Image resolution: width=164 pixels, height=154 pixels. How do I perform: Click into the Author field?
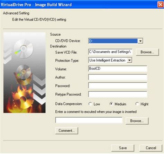coord(118,77)
